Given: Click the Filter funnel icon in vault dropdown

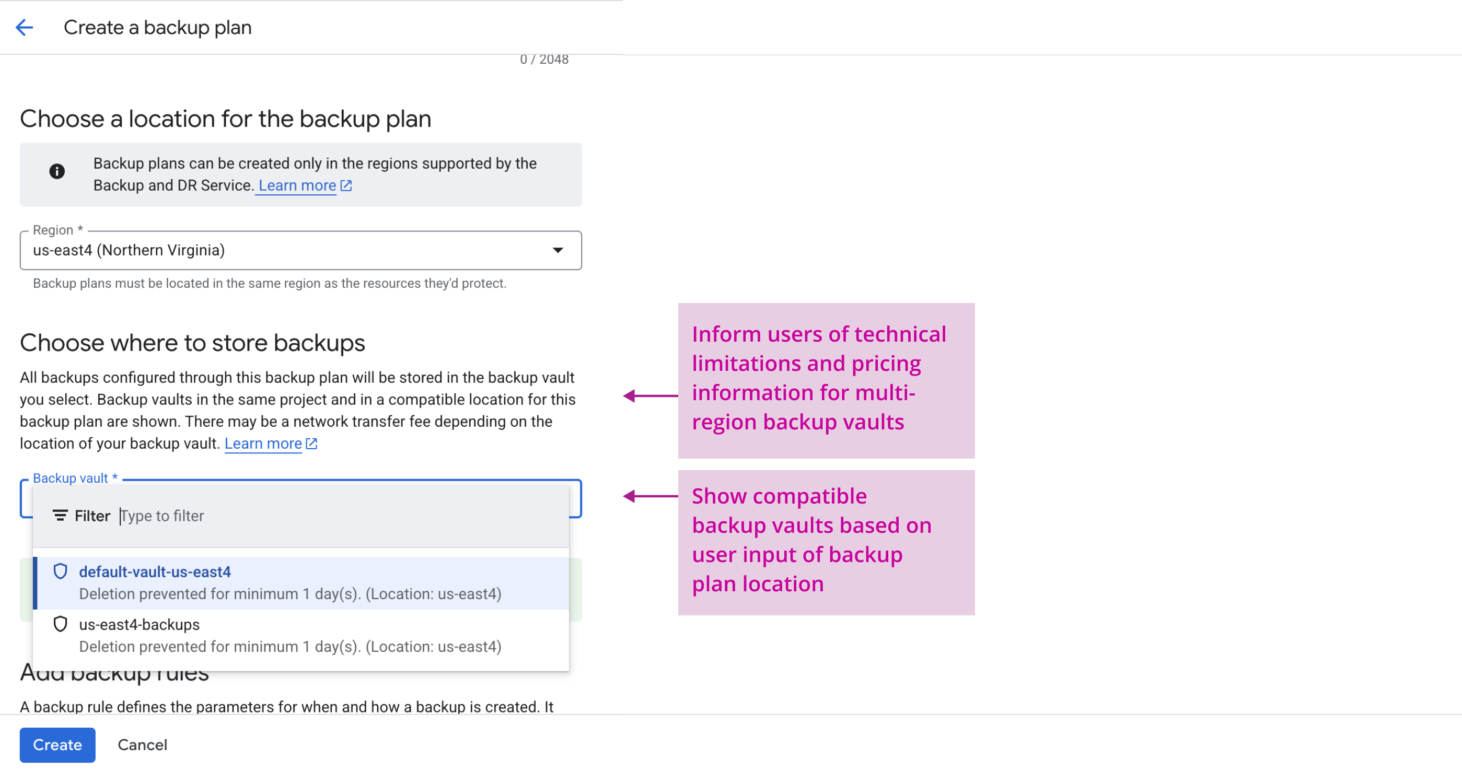Looking at the screenshot, I should point(61,516).
